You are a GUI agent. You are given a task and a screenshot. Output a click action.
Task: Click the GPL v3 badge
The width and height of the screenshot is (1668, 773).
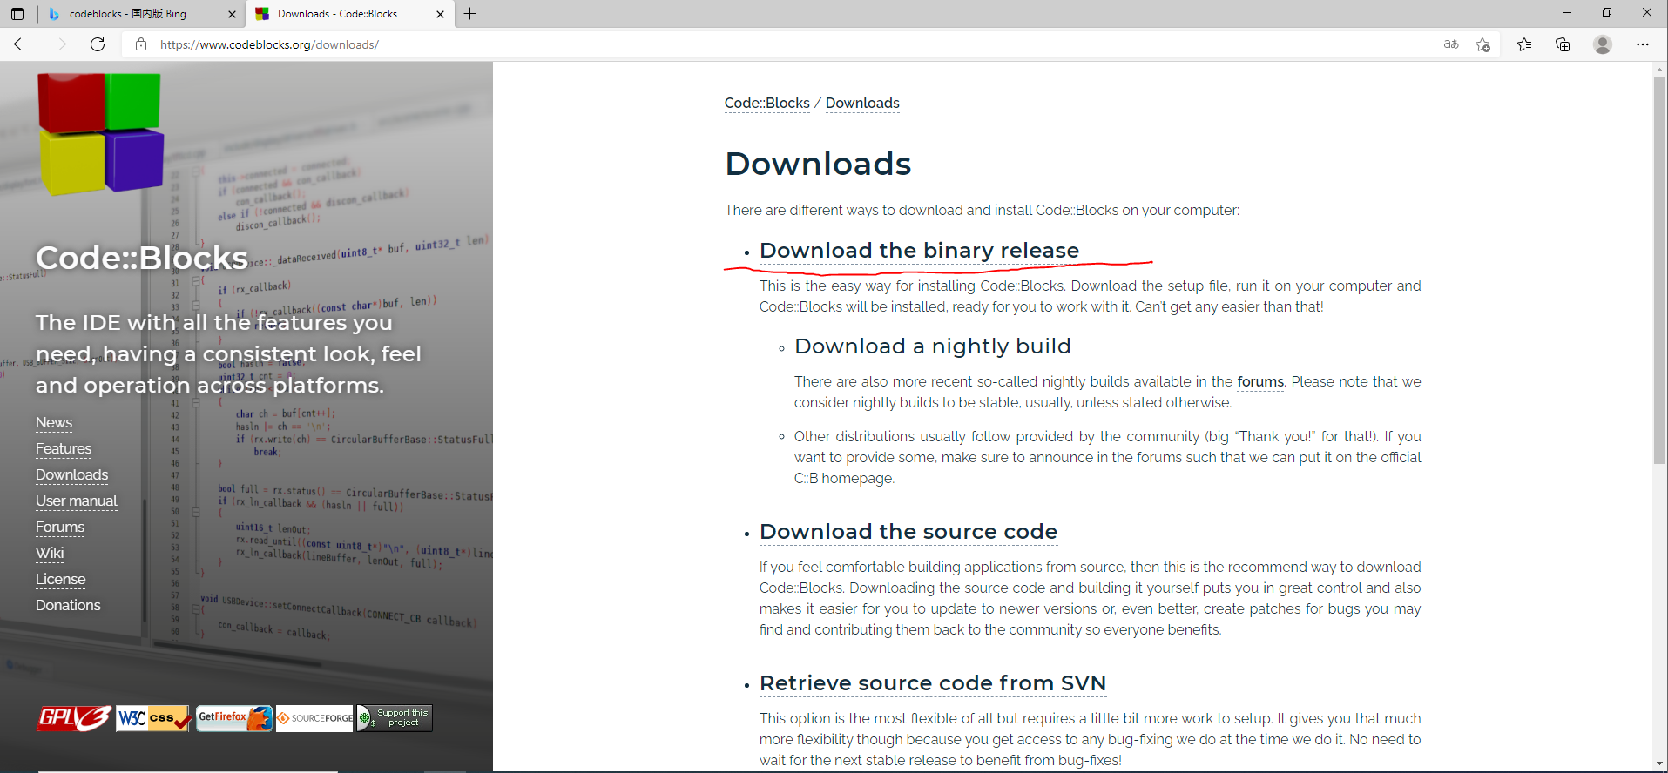click(x=74, y=718)
